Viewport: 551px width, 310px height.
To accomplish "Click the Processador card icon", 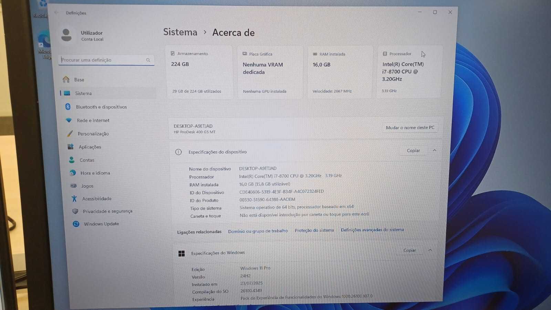I will coord(385,54).
